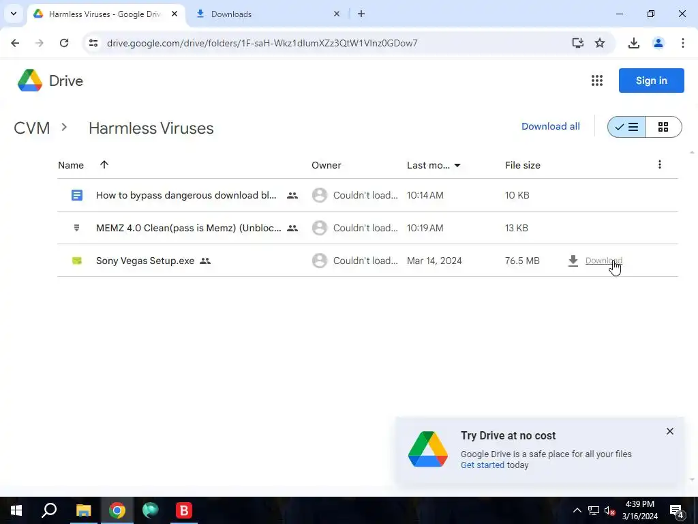Click the Google Drive logo icon
The height and width of the screenshot is (524, 698).
tap(30, 81)
